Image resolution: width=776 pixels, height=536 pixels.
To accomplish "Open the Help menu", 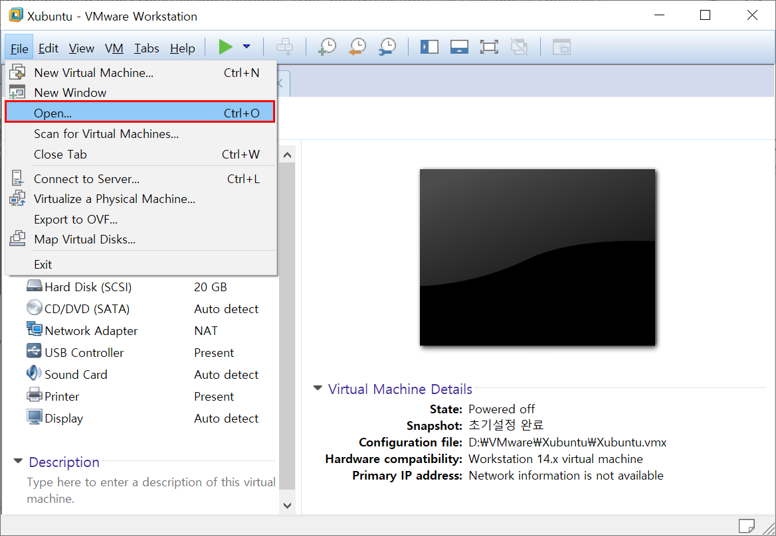I will point(183,48).
